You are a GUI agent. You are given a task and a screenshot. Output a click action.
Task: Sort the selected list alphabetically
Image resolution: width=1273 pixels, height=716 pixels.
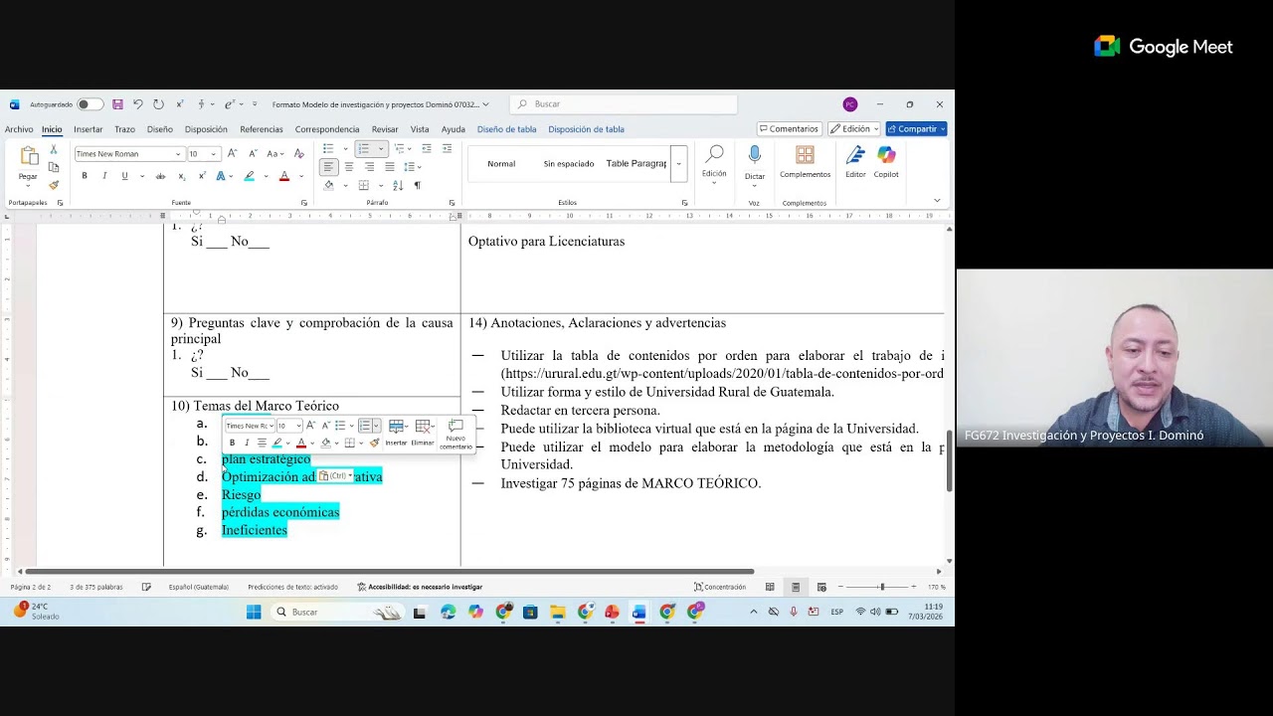pyautogui.click(x=398, y=185)
